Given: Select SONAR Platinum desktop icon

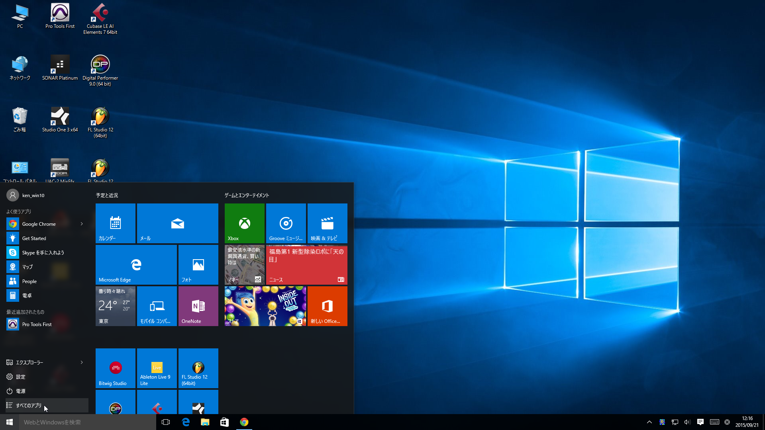Looking at the screenshot, I should [60, 68].
